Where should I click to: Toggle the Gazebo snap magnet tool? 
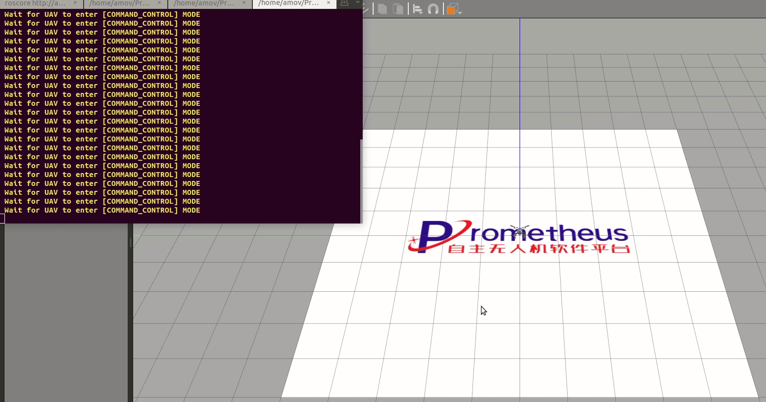[x=433, y=9]
